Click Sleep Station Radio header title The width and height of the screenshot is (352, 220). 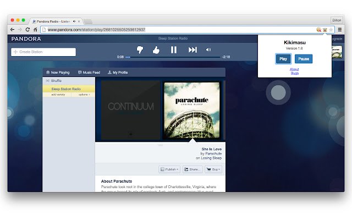[x=173, y=38]
